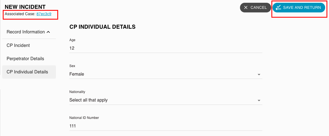Click the NEW INCIDENT page title
The image size is (329, 136).
(25, 7)
